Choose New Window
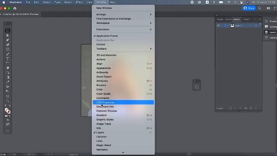Viewport: 277px width, 156px height. tap(123, 8)
